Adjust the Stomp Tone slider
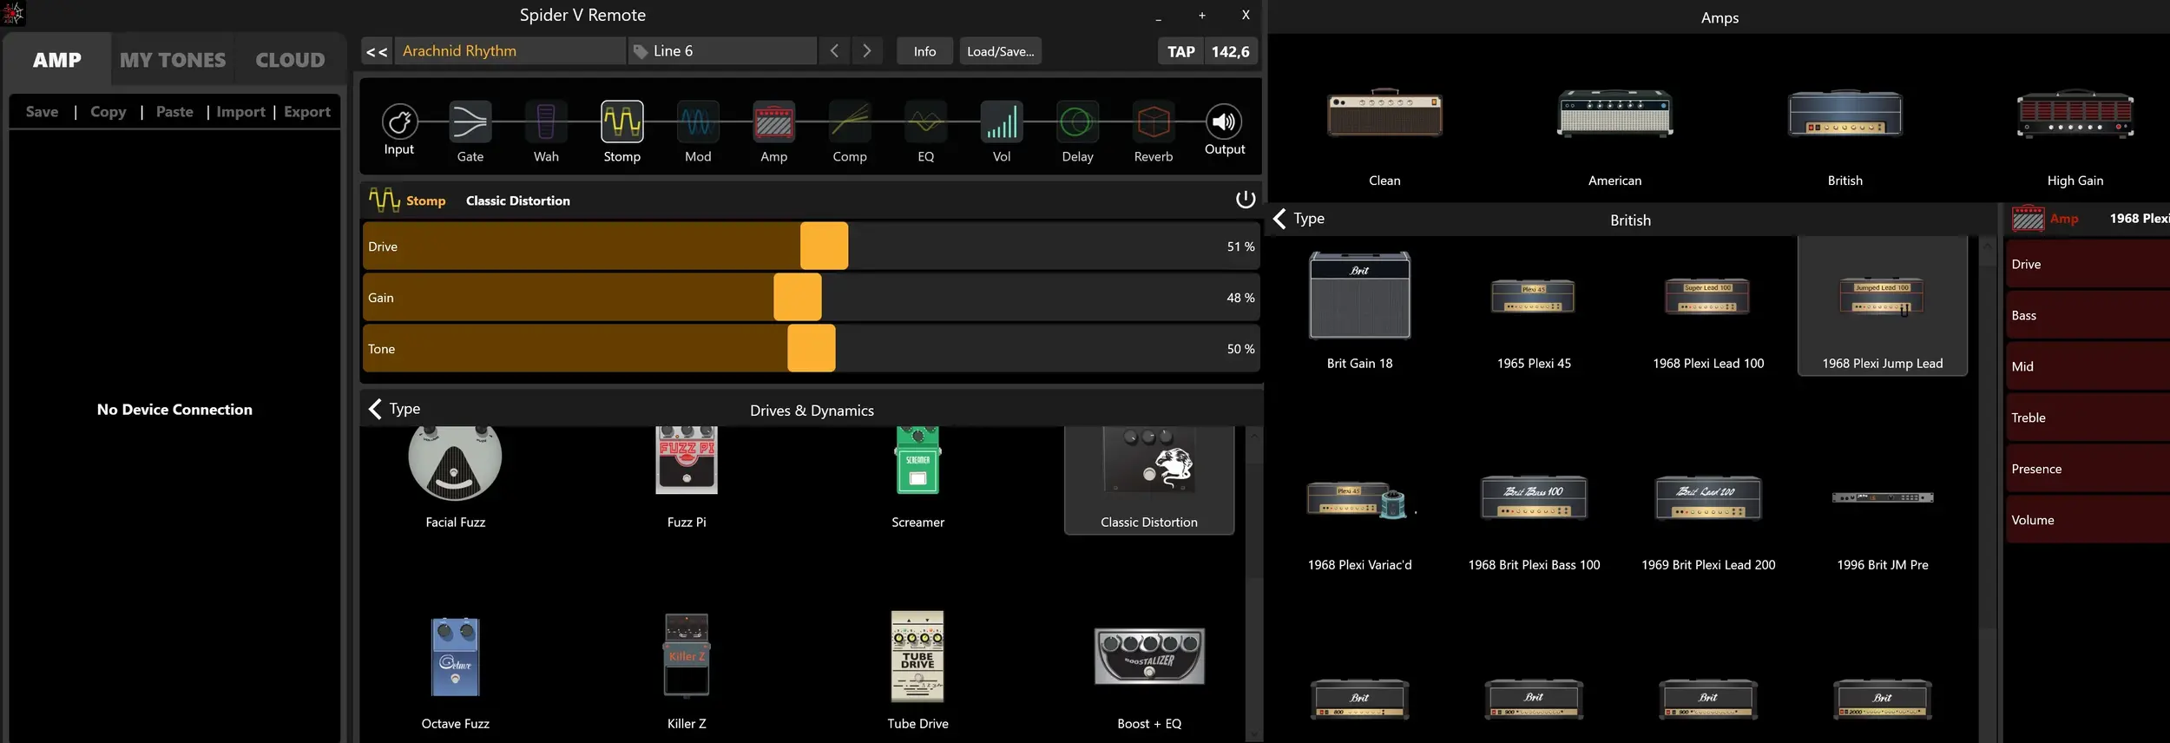This screenshot has width=2170, height=743. (811, 349)
